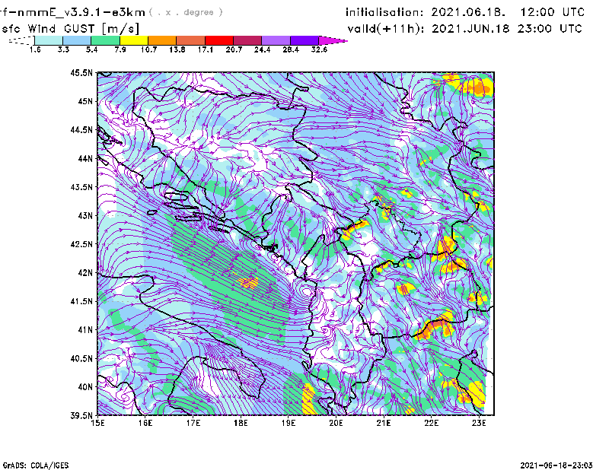Click the latitude label '45.5N'
609x470 pixels.
pyautogui.click(x=81, y=72)
